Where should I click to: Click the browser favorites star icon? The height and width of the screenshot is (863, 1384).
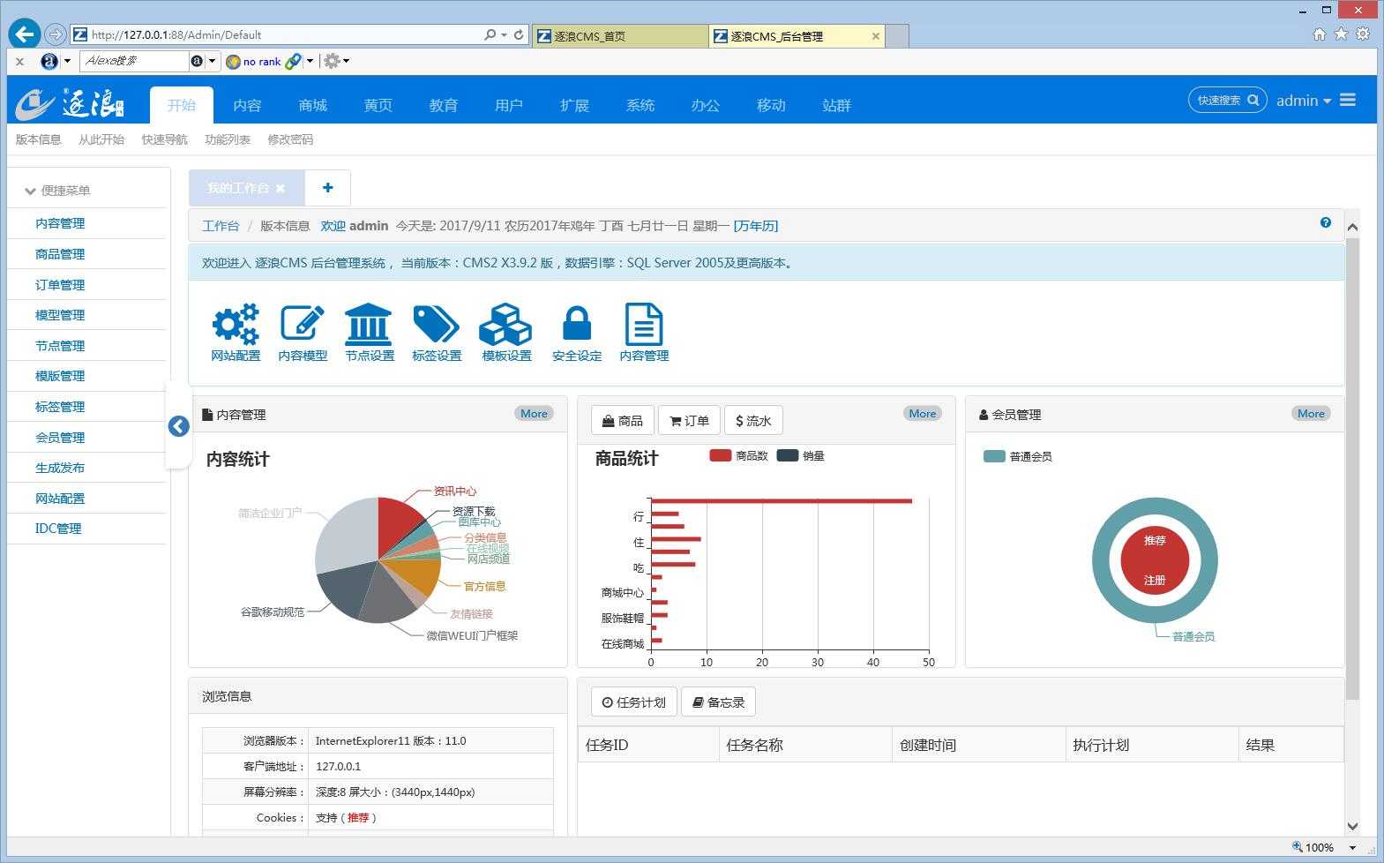click(1341, 34)
